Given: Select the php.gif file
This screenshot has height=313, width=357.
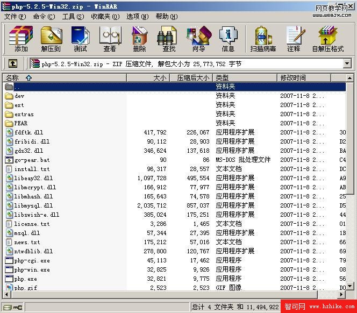Looking at the screenshot, I should (25, 288).
